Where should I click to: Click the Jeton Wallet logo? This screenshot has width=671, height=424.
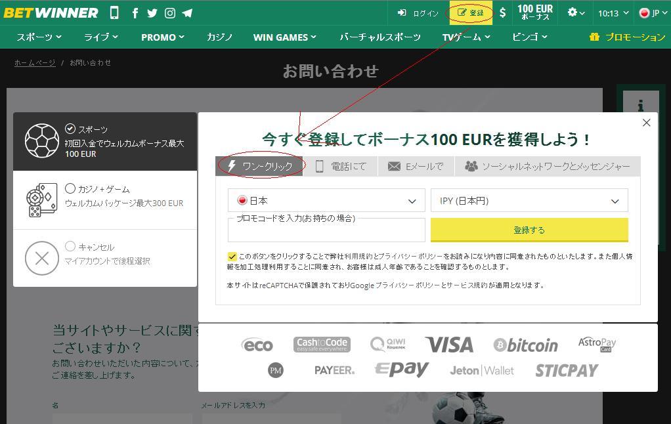[482, 371]
